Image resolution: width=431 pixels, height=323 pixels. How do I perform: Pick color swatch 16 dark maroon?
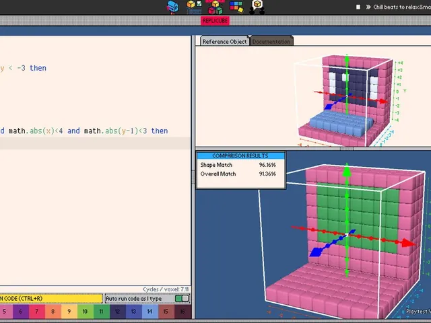tap(183, 312)
